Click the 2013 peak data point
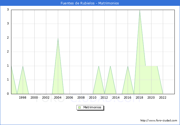This screenshot has height=125, width=180. pyautogui.click(x=110, y=66)
